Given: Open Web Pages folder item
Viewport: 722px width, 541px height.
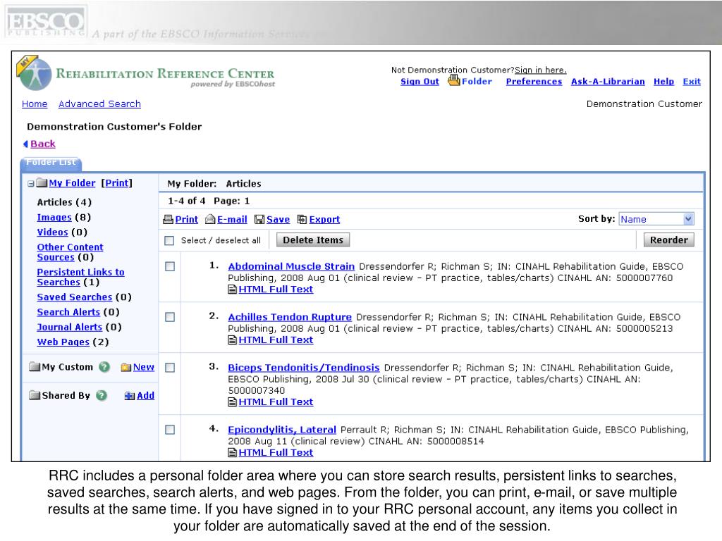Looking at the screenshot, I should [63, 342].
